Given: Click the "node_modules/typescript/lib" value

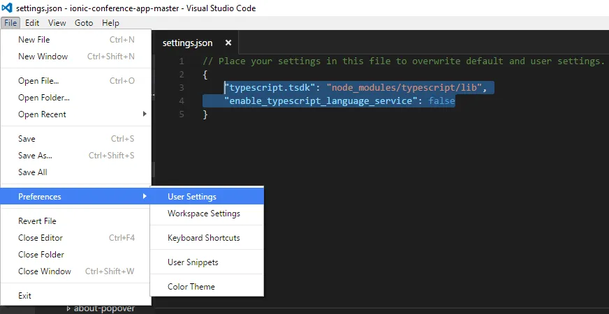Looking at the screenshot, I should [x=404, y=88].
